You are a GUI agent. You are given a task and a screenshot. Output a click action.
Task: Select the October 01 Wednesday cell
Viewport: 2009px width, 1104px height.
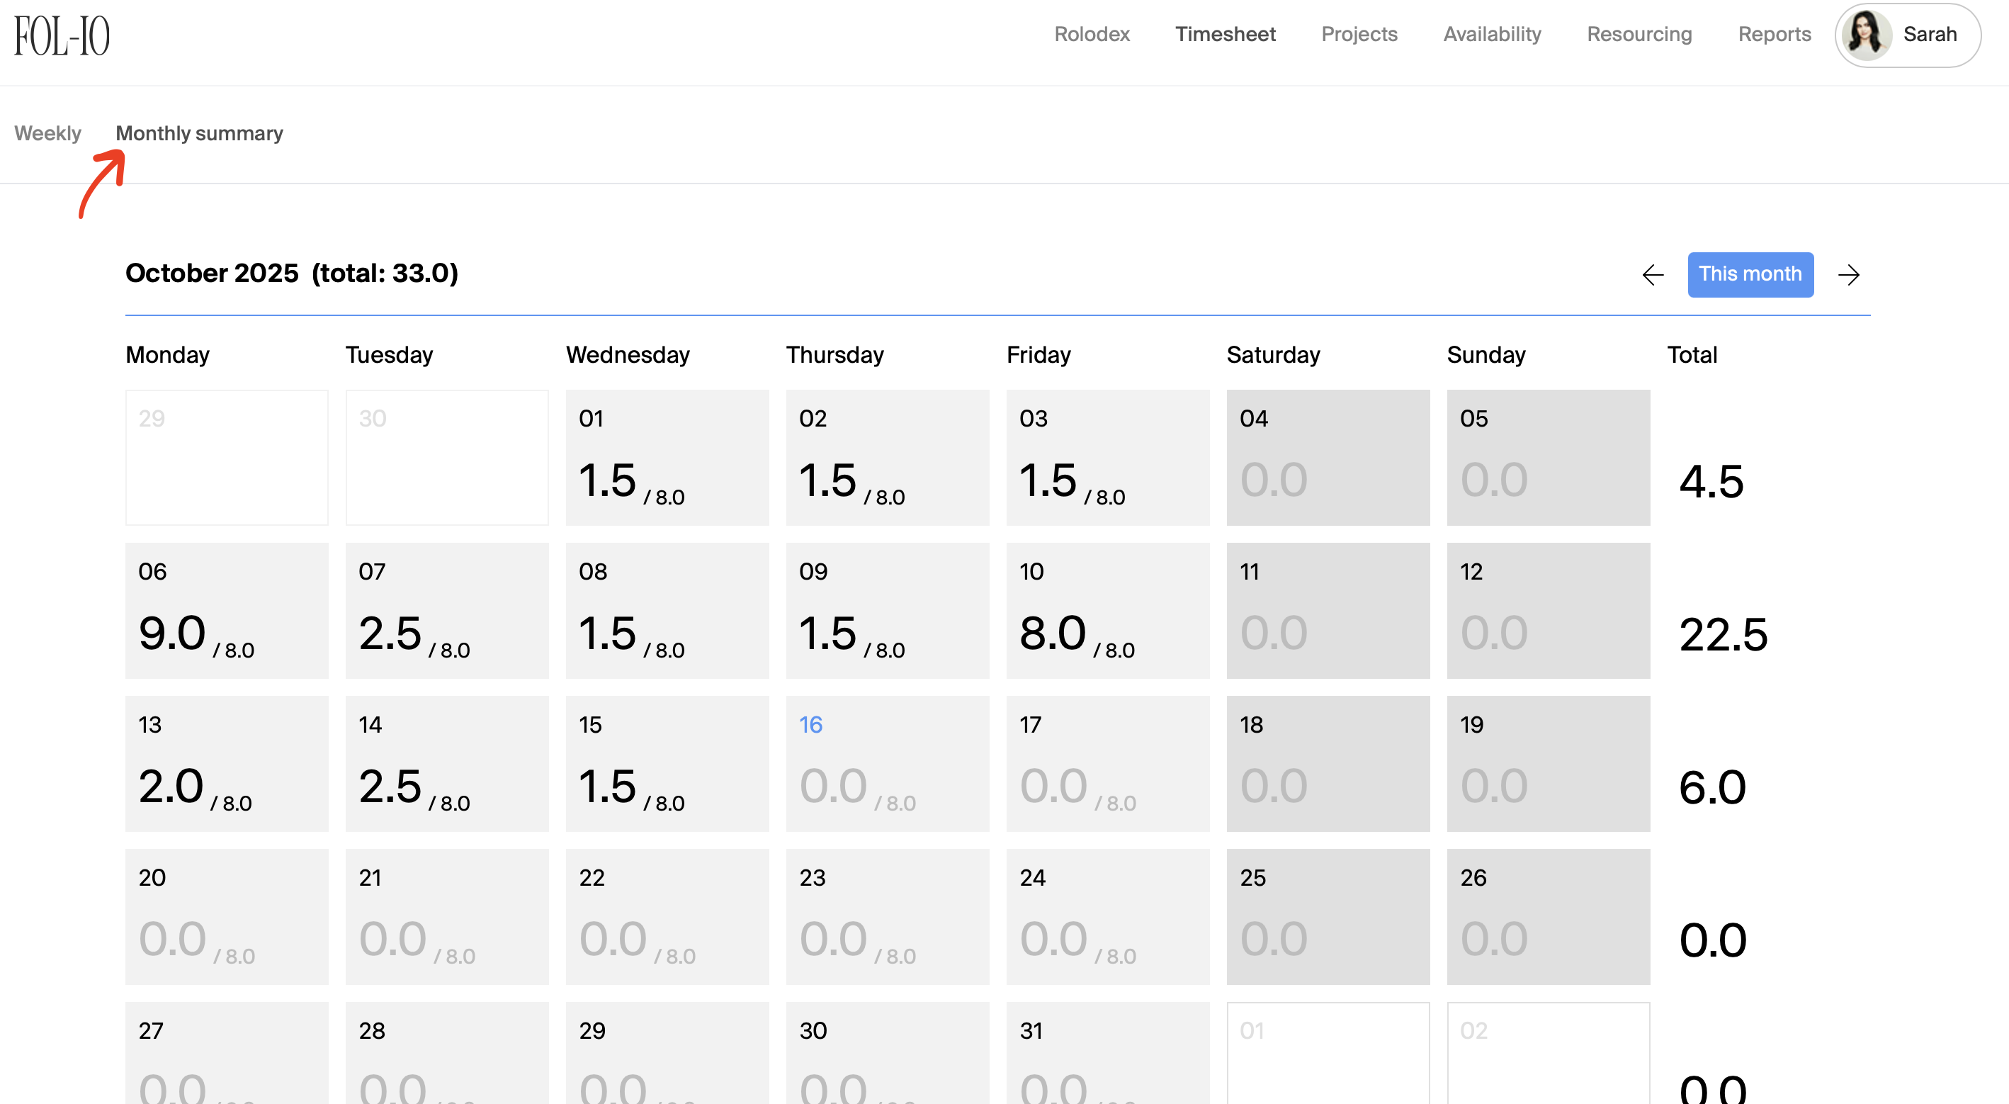pos(667,458)
